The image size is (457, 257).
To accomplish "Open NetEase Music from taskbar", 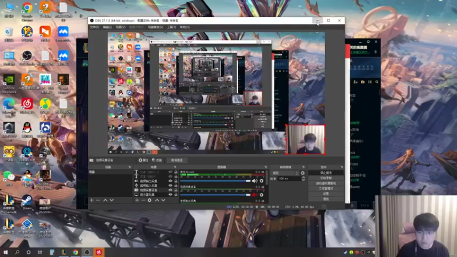I will (x=98, y=252).
